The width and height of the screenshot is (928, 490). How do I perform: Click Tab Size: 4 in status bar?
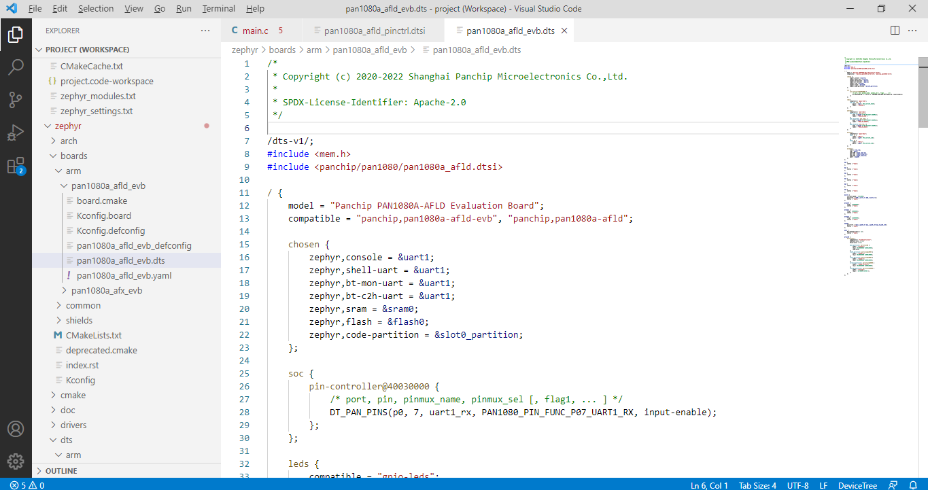757,485
